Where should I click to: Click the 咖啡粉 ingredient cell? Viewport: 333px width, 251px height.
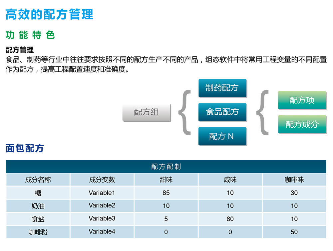38,232
